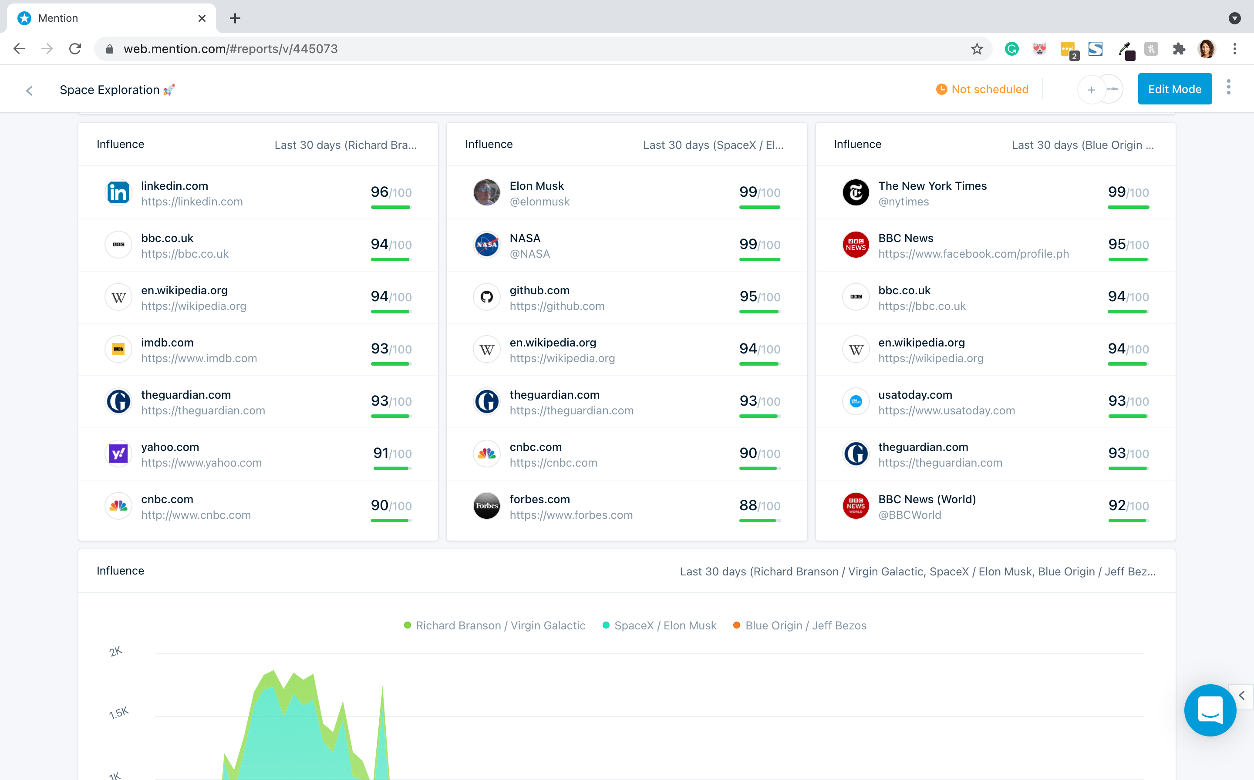Click the Edit Mode button
The image size is (1254, 780).
1174,89
